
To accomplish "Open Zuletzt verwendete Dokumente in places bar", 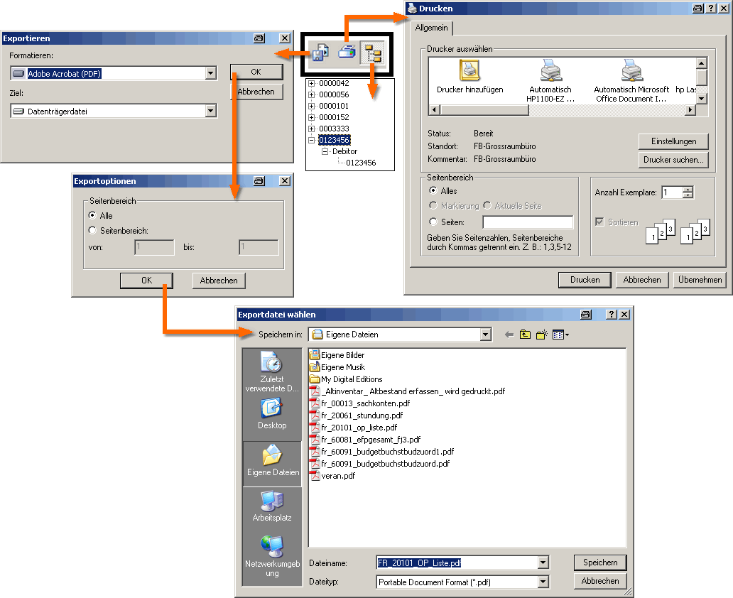I will (271, 372).
